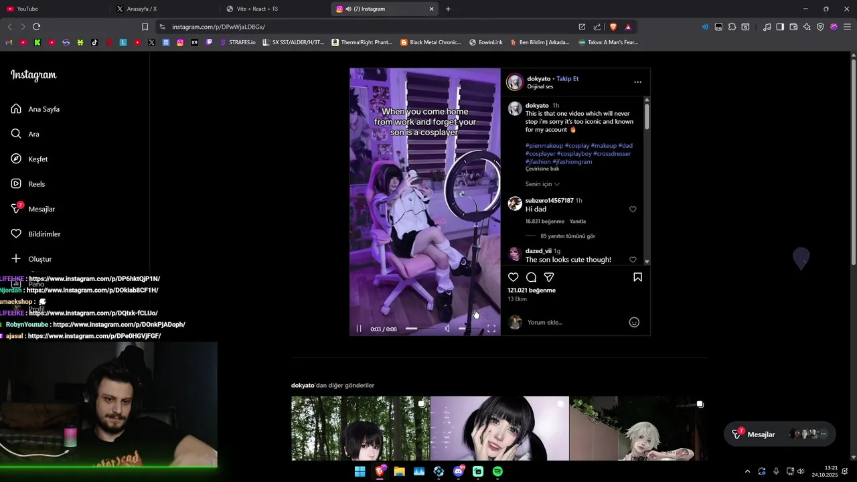View the 121.021 beğenme likes count
857x482 pixels.
click(532, 291)
